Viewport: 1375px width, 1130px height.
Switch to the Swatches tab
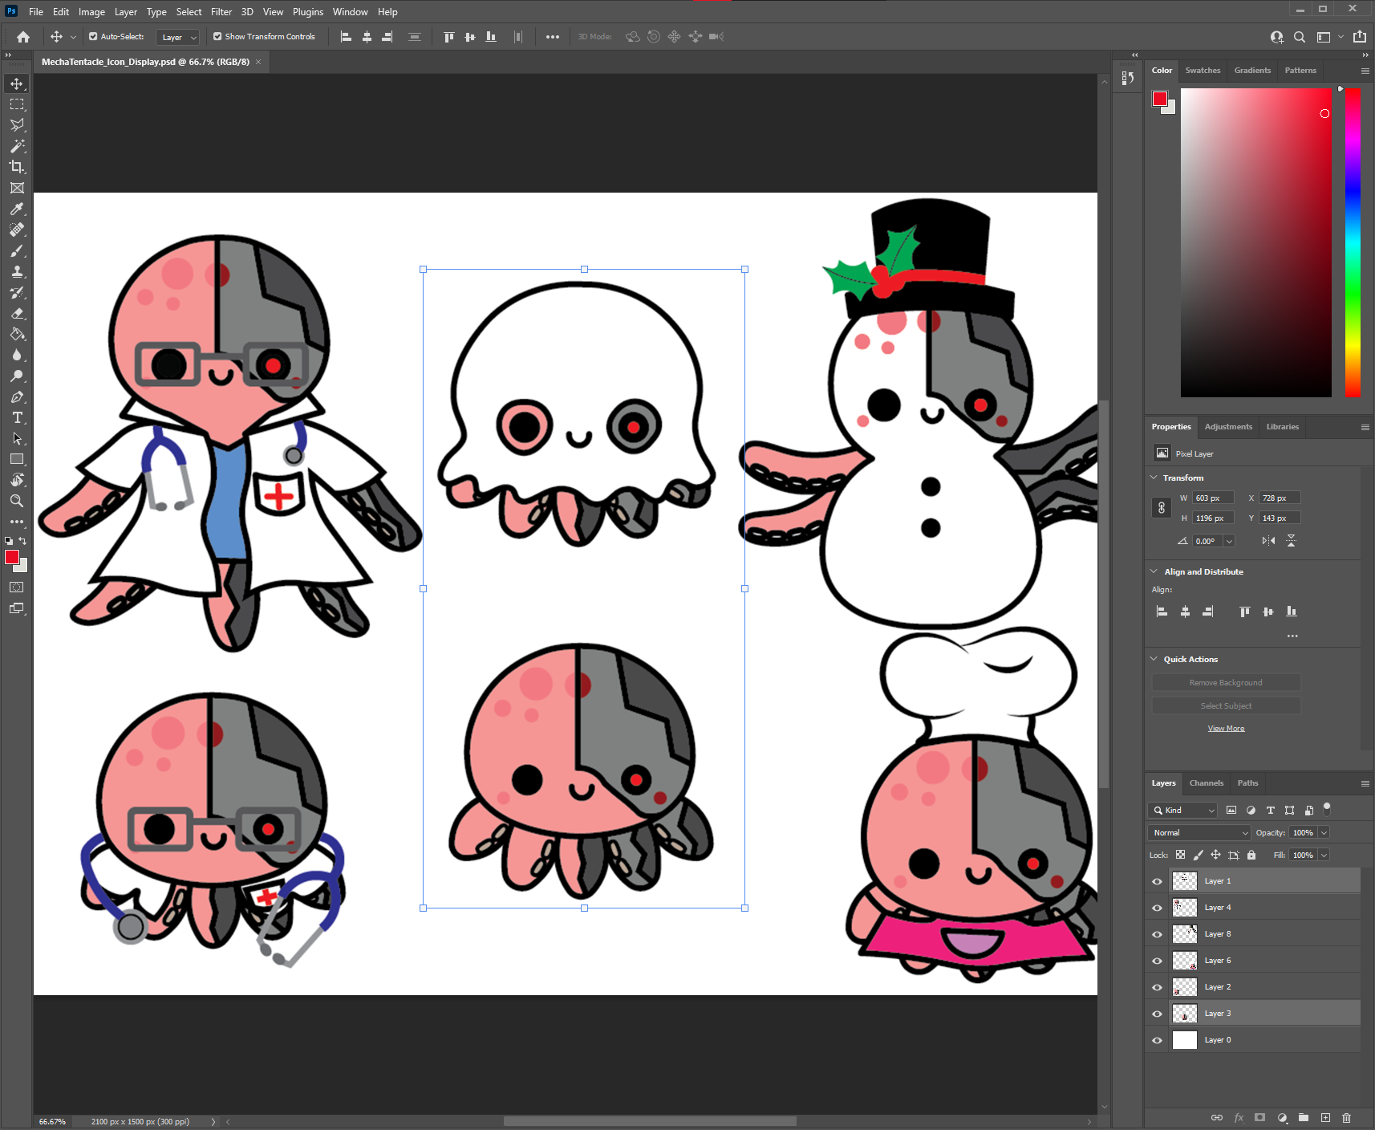[1203, 71]
